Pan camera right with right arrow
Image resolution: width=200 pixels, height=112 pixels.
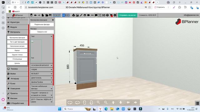tap(135, 102)
